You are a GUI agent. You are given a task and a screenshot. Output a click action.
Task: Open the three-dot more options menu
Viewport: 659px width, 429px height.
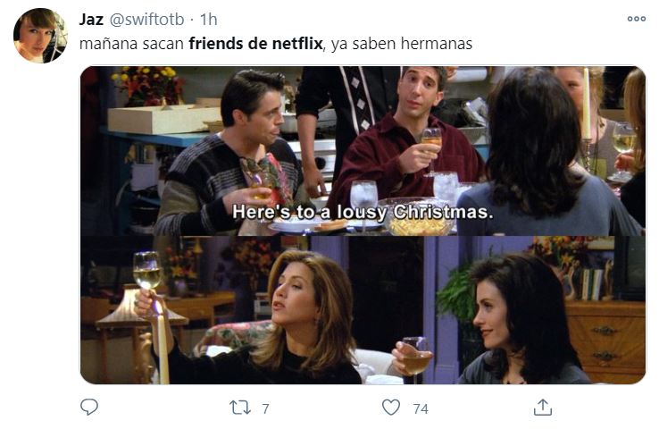click(x=637, y=19)
